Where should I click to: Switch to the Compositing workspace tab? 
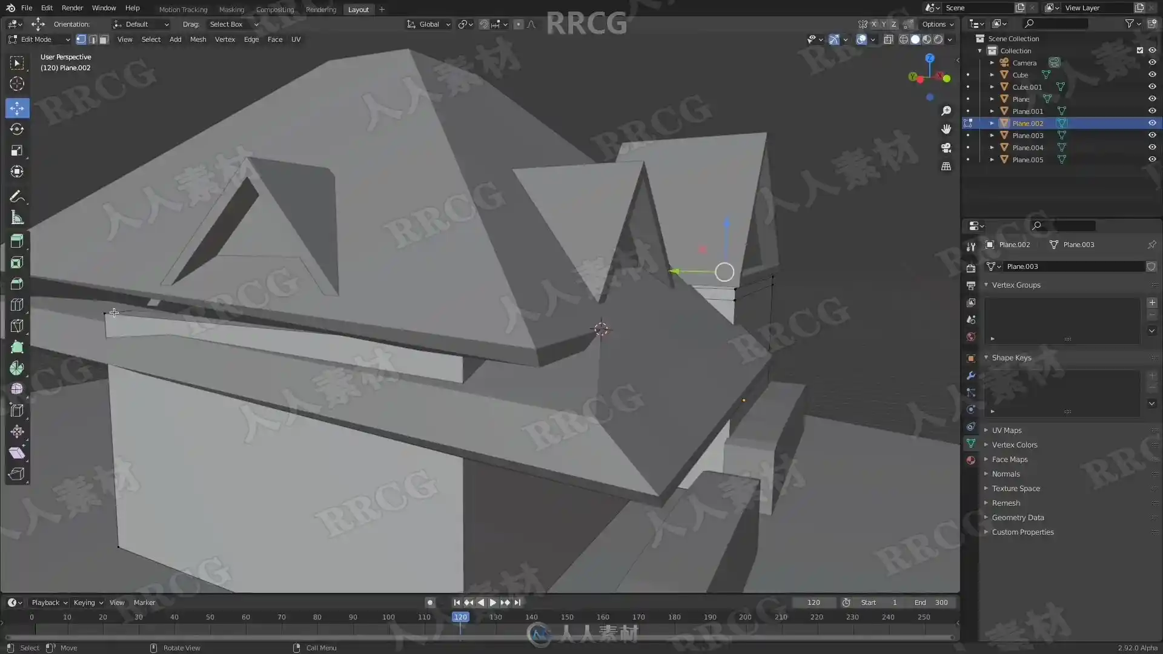pos(274,10)
